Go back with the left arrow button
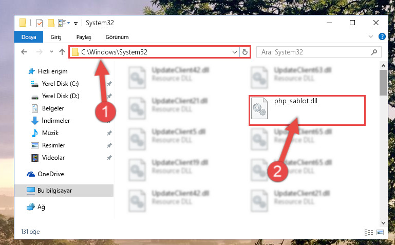Viewport: 395px width, 245px height. [24, 52]
